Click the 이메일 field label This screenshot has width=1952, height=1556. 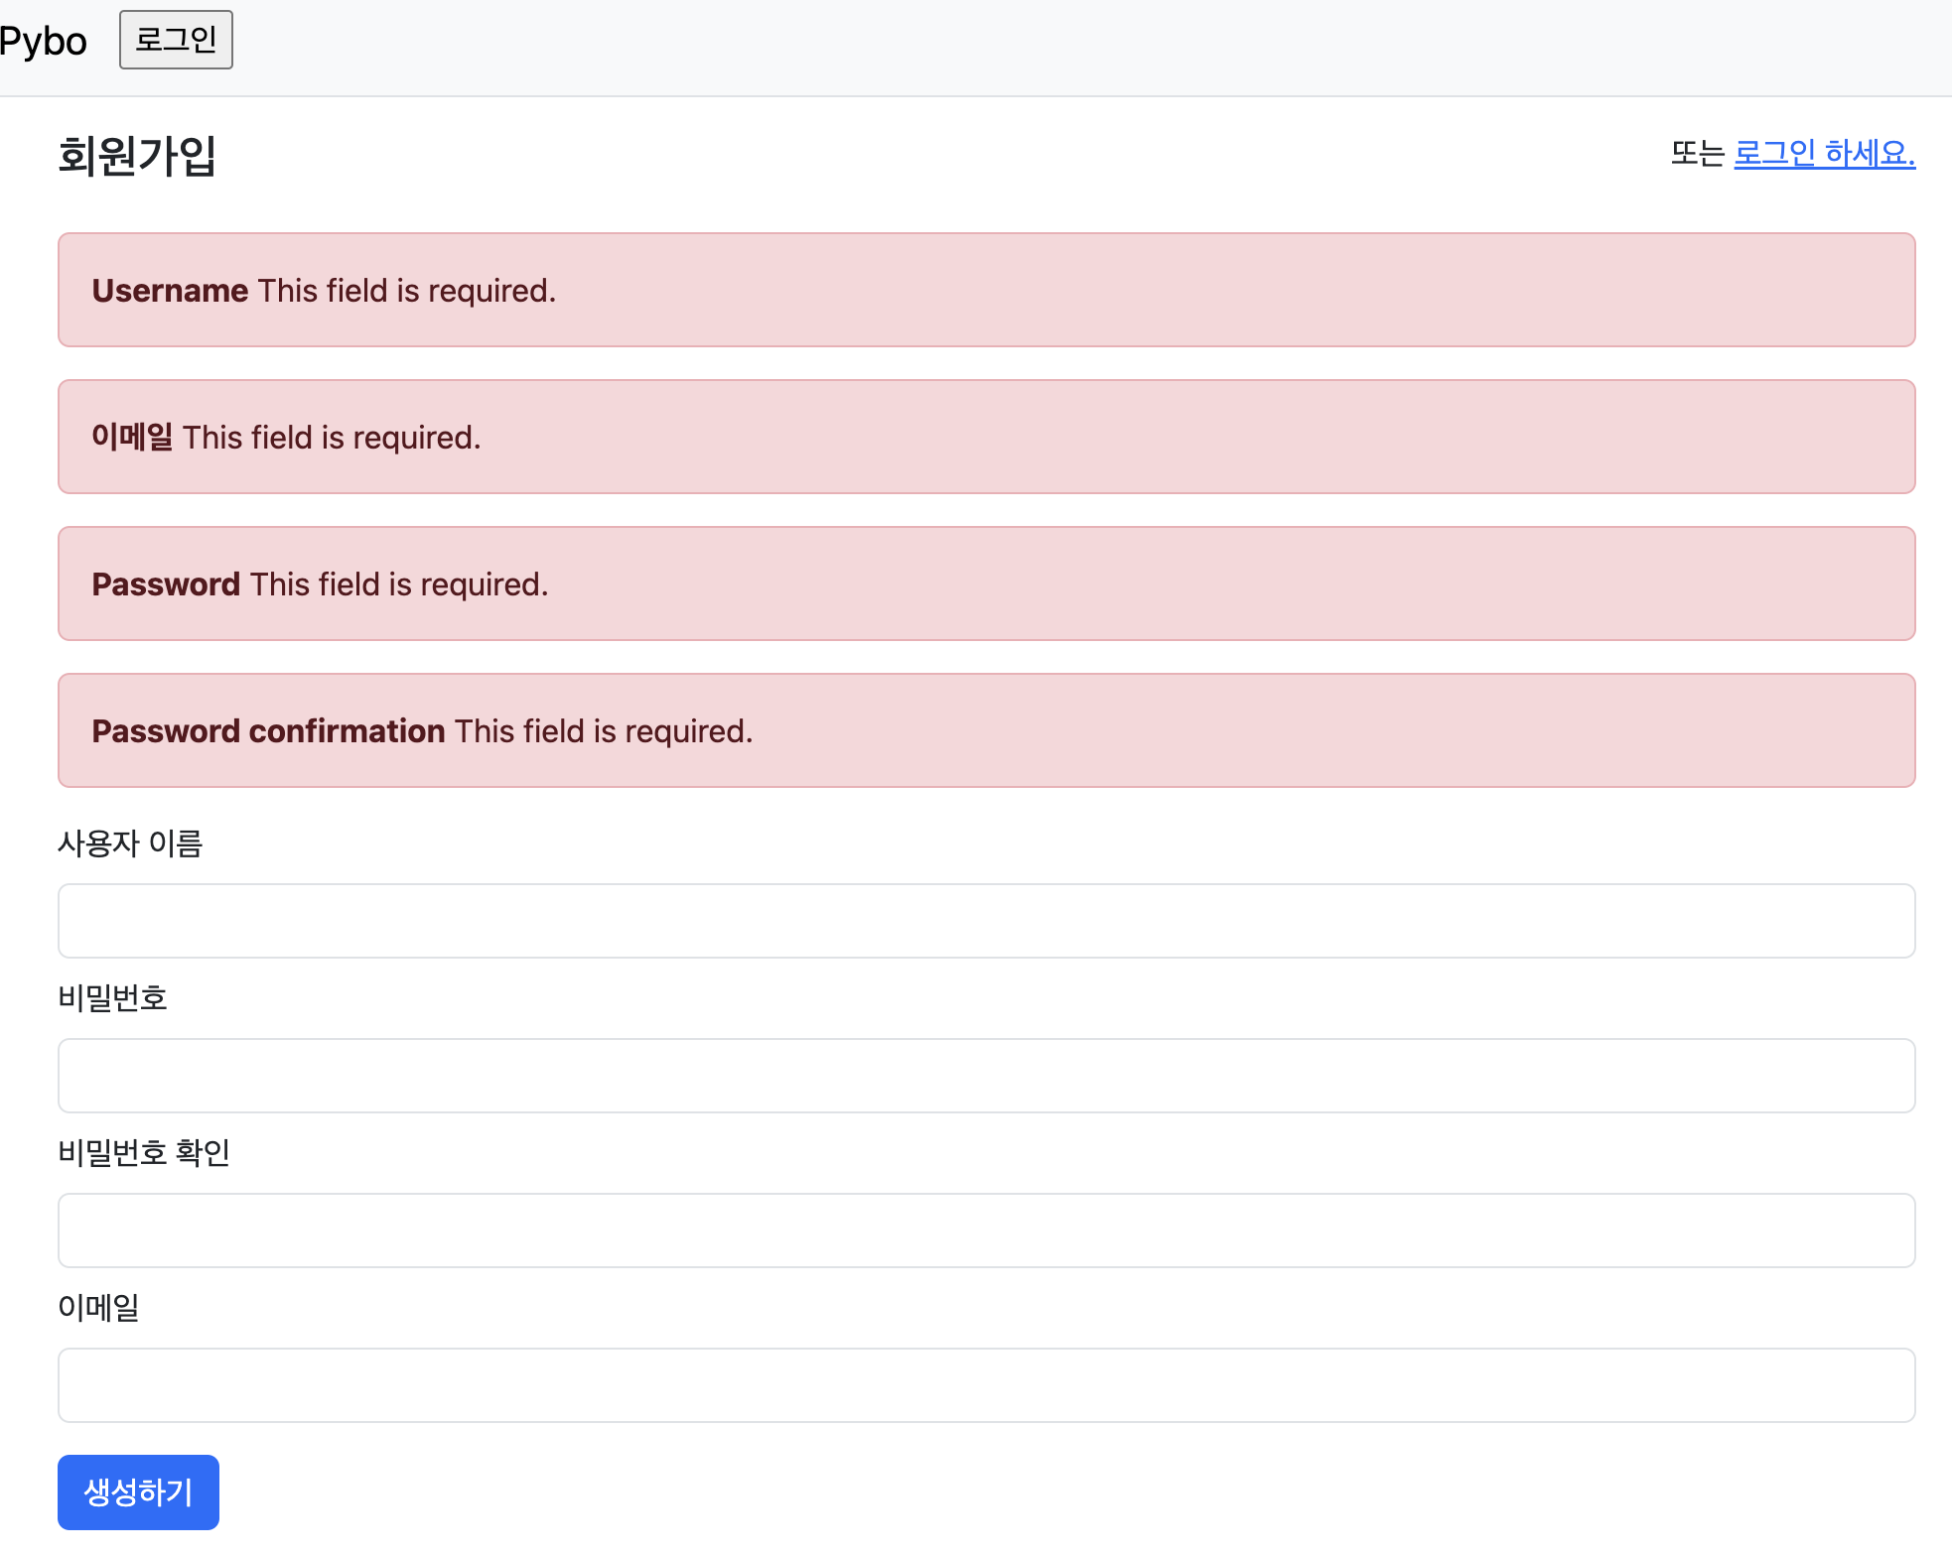coord(98,1309)
